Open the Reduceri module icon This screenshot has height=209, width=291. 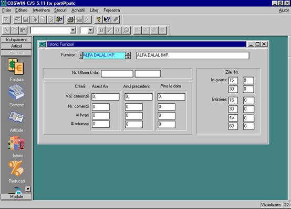16,168
